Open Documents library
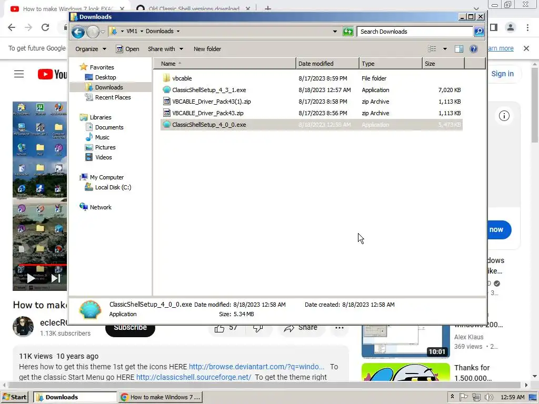Screen dimensions: 539x404 [109, 127]
